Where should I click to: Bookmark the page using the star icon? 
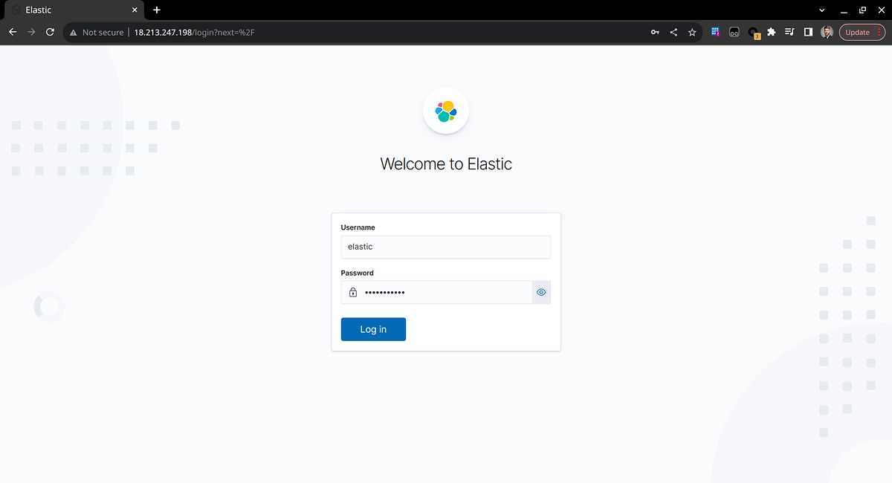(x=692, y=32)
